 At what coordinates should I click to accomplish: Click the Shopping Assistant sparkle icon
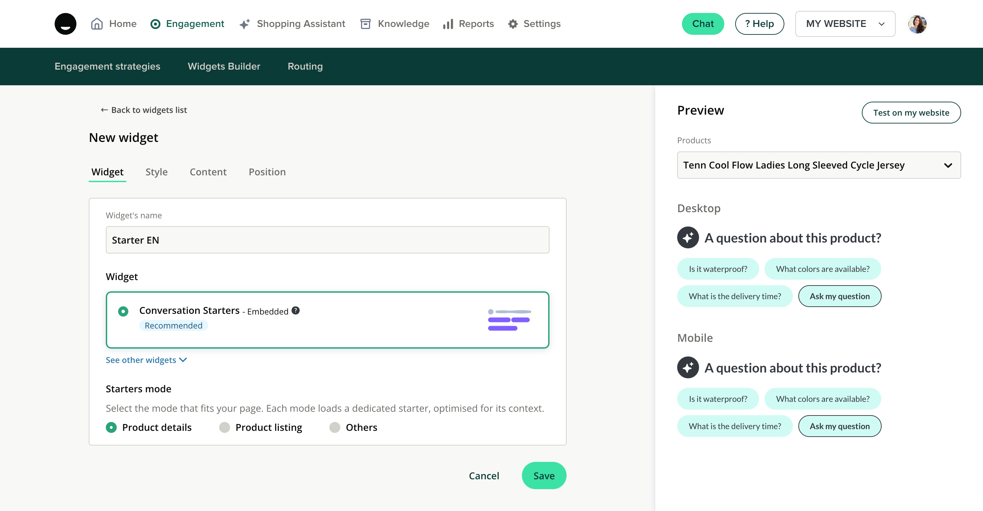245,24
